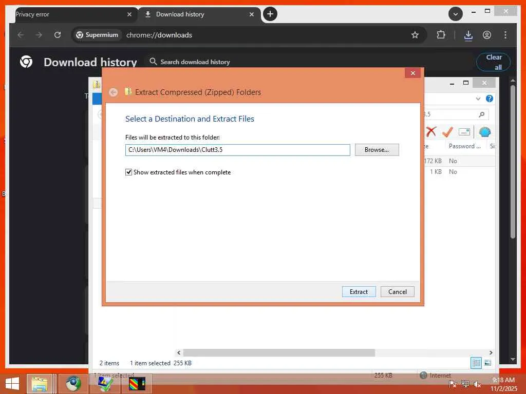526x394 pixels.
Task: Open File Explorer from taskbar
Action: click(x=39, y=384)
